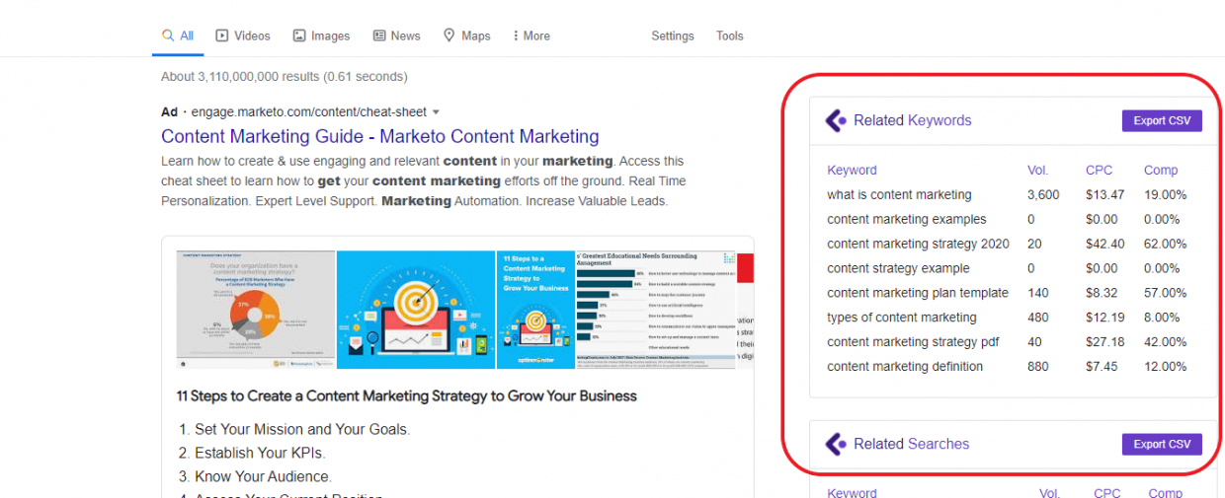Open the blue target laptop thumbnail image
Image resolution: width=1225 pixels, height=498 pixels.
tap(416, 310)
